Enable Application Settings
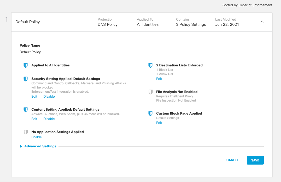The height and width of the screenshot is (182, 281). point(37,137)
